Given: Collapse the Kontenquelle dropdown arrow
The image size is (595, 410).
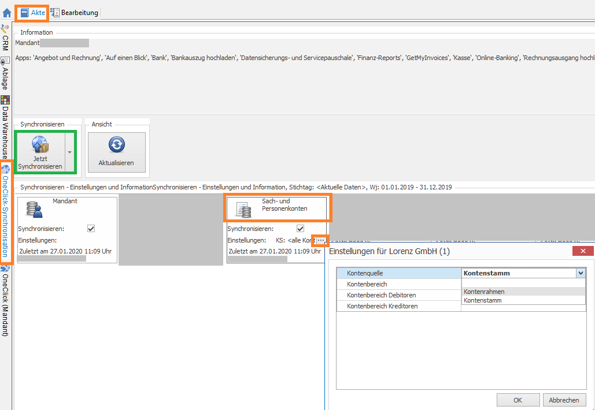Looking at the screenshot, I should pyautogui.click(x=581, y=273).
